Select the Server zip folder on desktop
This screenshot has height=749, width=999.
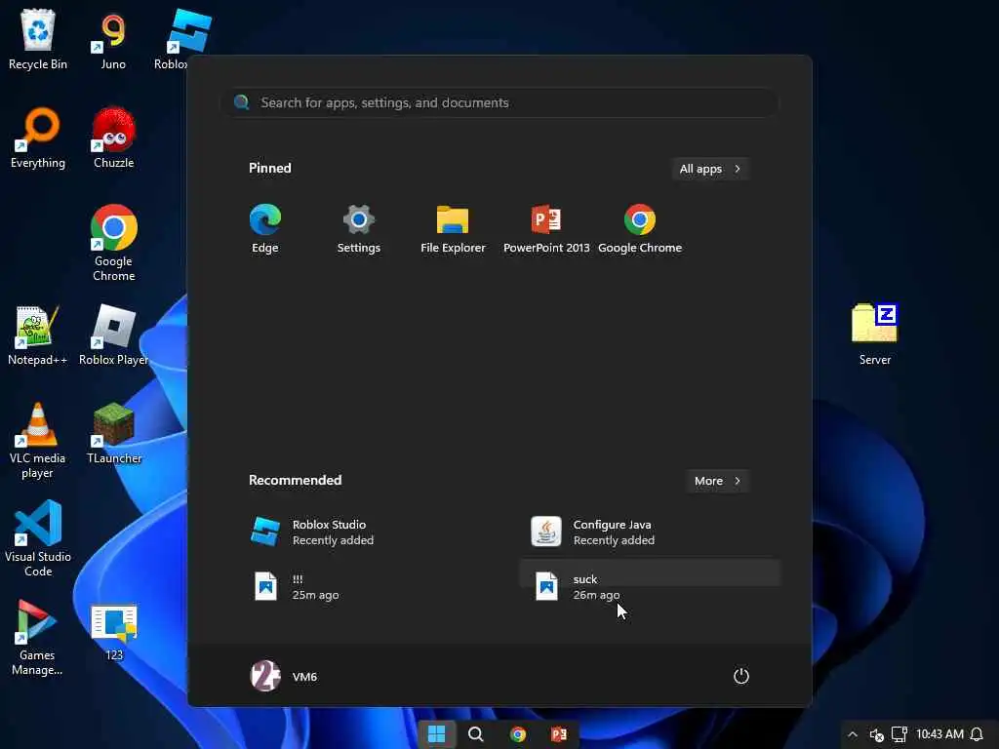point(875,335)
